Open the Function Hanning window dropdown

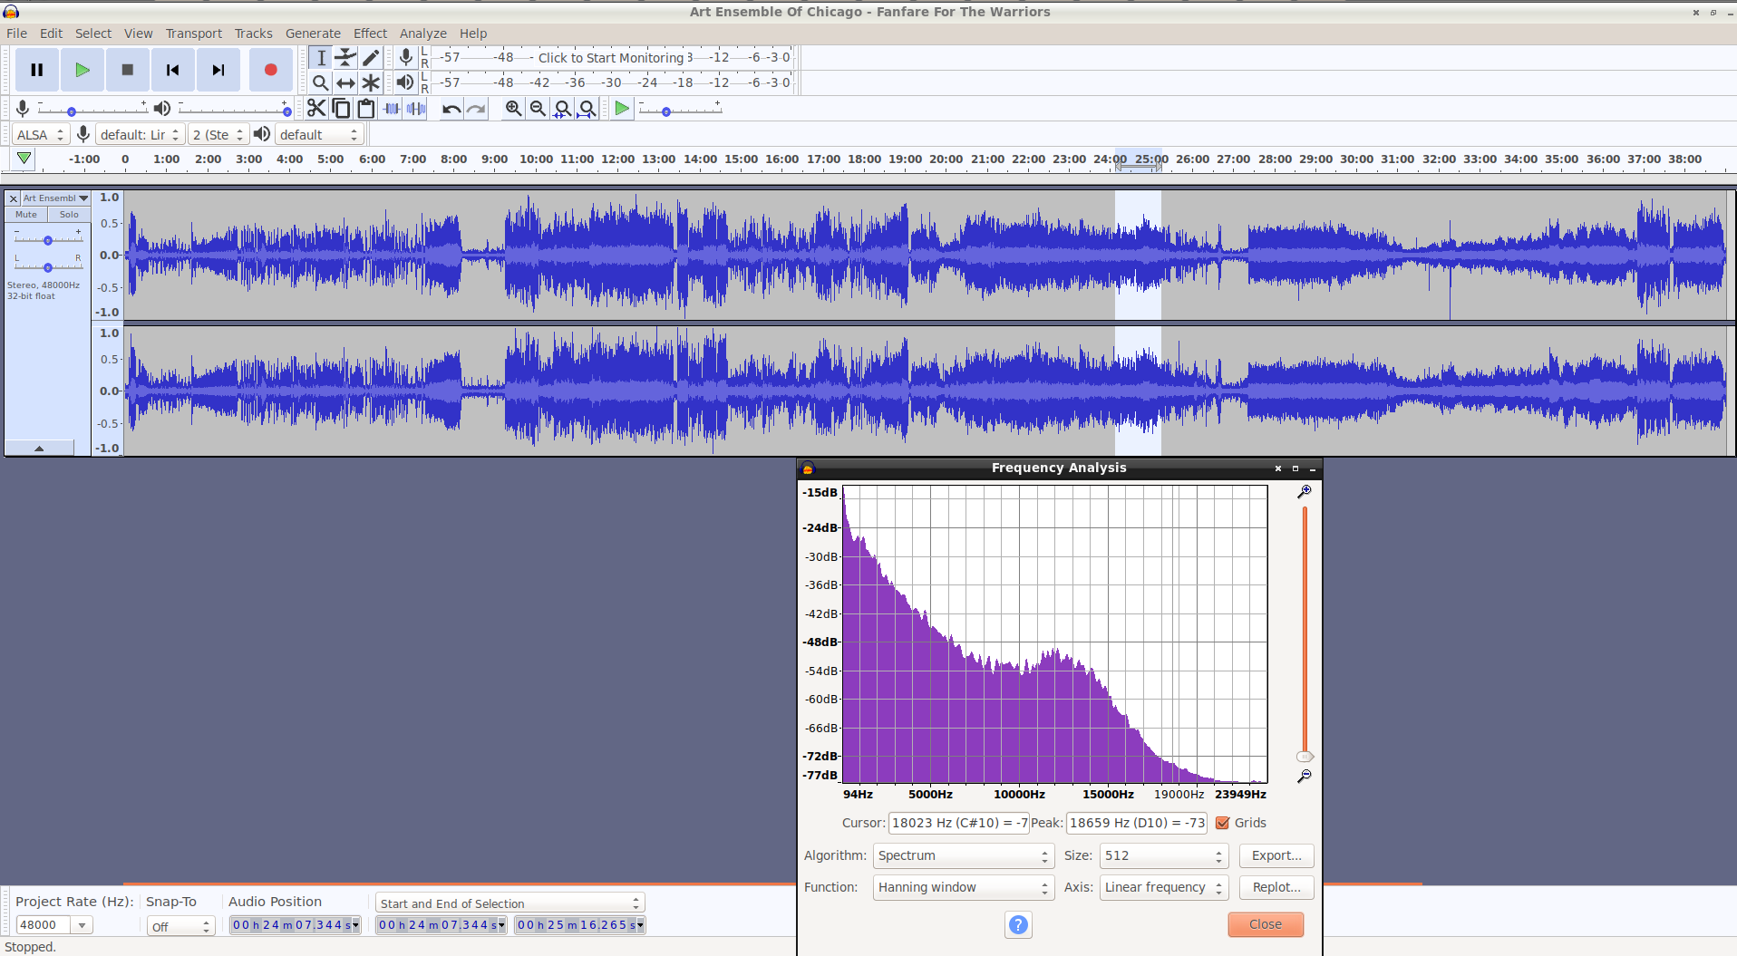963,887
